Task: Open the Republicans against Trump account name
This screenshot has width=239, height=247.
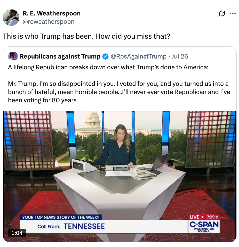Action: (60, 56)
